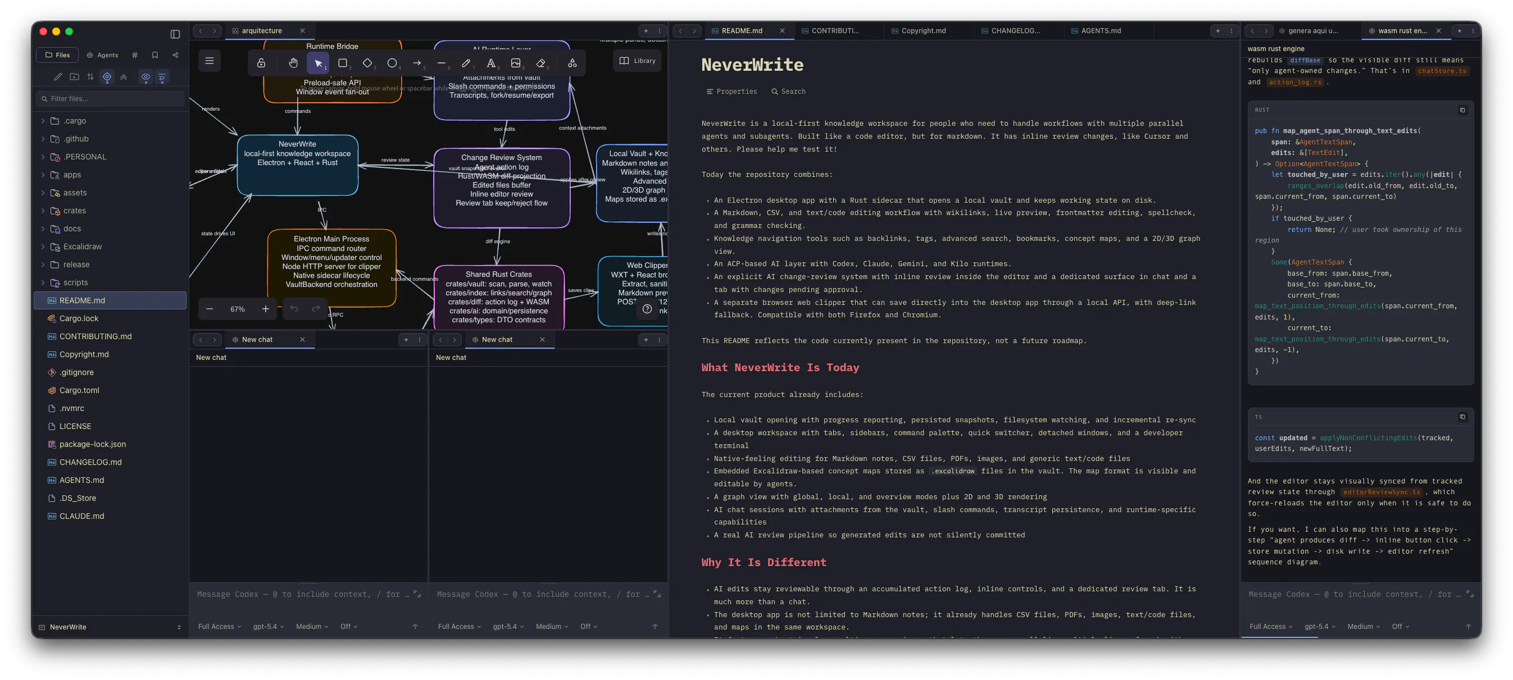Copy the RUST code block
The height and width of the screenshot is (680, 1513).
coord(1462,111)
